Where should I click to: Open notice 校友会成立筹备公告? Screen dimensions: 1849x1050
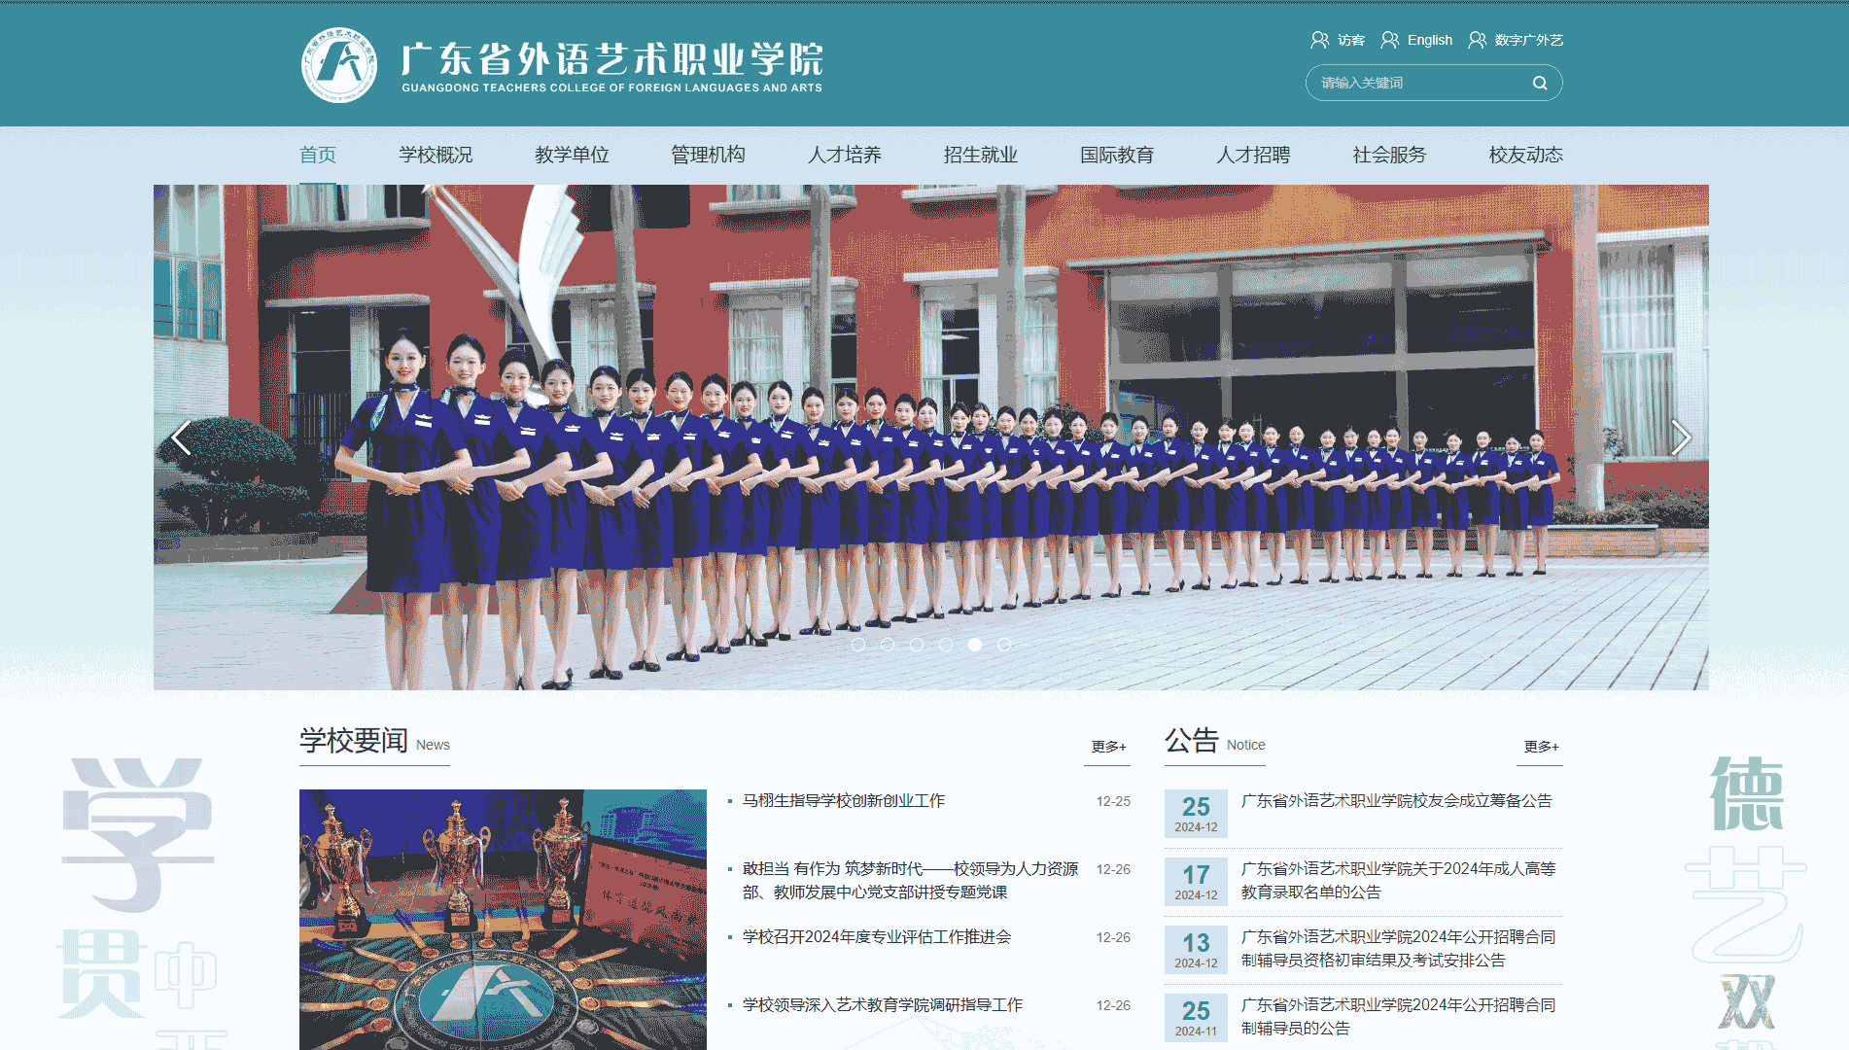click(x=1396, y=801)
